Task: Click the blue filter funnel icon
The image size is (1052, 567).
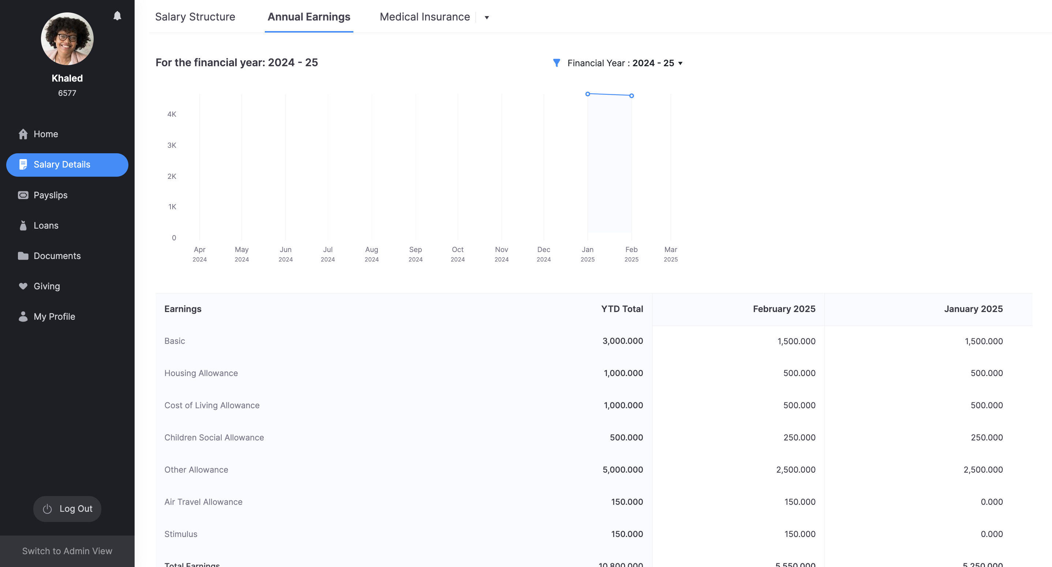Action: [x=556, y=63]
